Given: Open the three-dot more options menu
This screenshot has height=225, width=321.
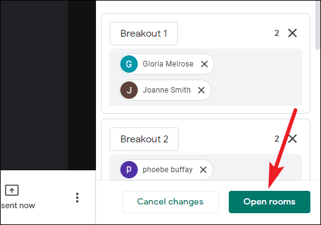Looking at the screenshot, I should [77, 198].
